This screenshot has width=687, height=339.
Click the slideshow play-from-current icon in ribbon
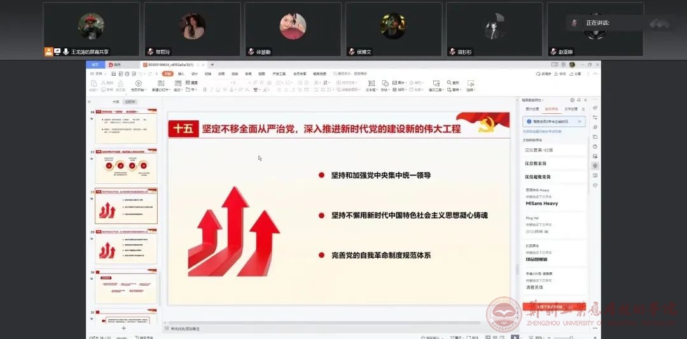coord(138,83)
